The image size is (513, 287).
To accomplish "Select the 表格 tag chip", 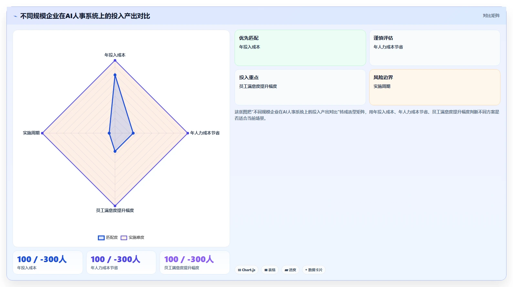I will click(270, 270).
